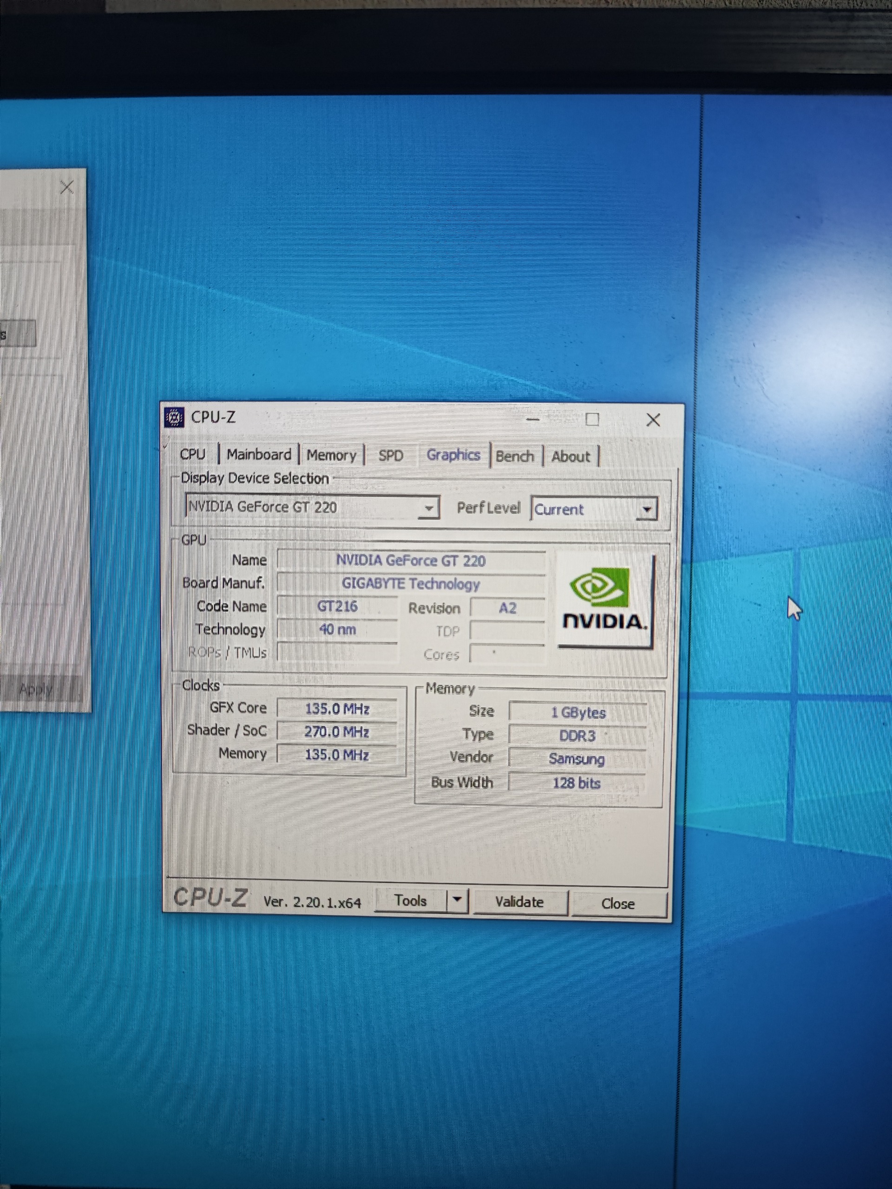The image size is (892, 1189).
Task: Click the A2 revision value
Action: click(508, 608)
